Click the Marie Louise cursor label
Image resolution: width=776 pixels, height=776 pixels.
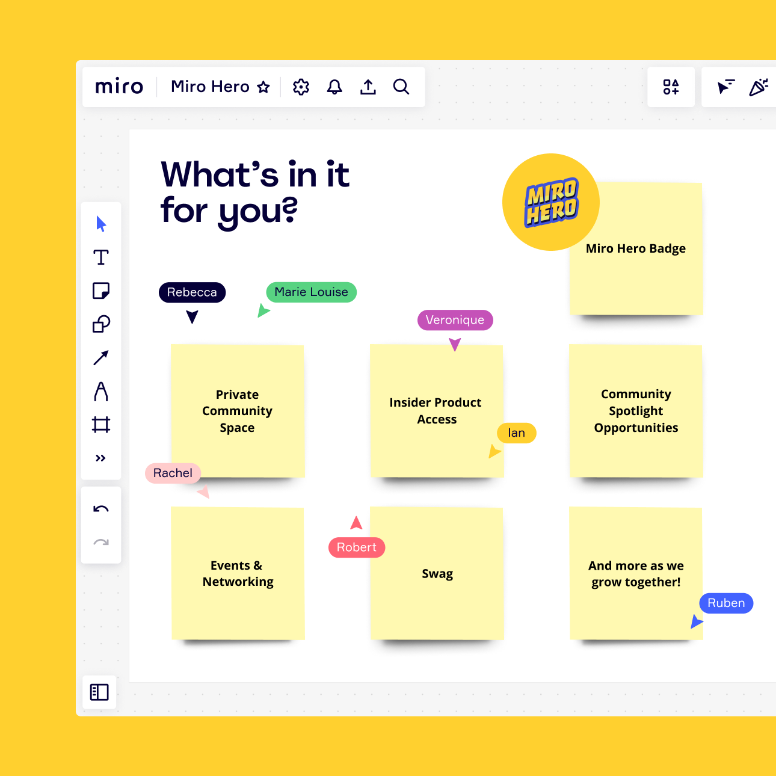click(x=312, y=292)
